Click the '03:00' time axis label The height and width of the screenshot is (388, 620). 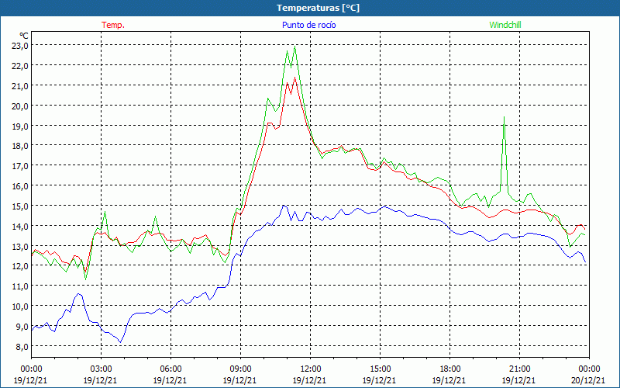point(101,369)
